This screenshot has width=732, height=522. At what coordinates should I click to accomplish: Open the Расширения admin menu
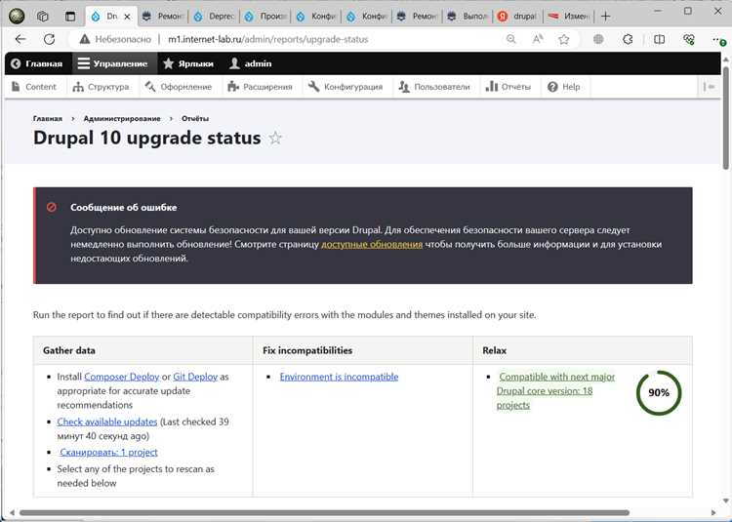[260, 87]
